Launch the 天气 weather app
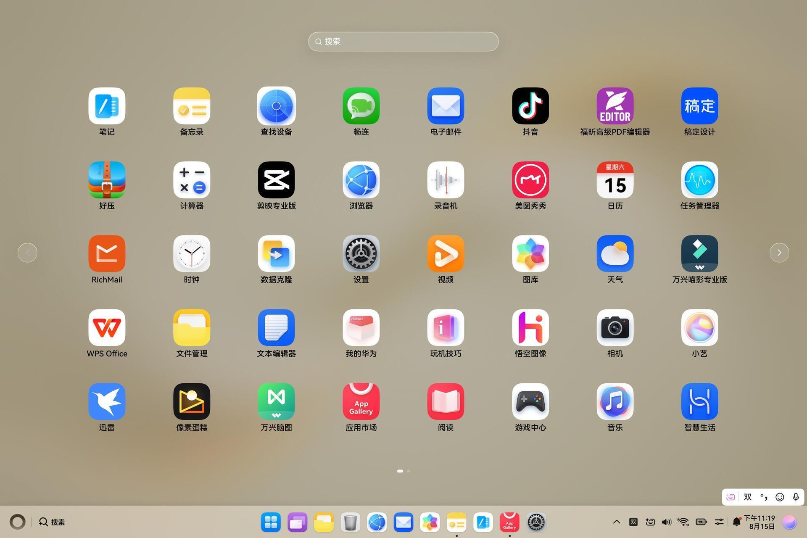 click(615, 253)
